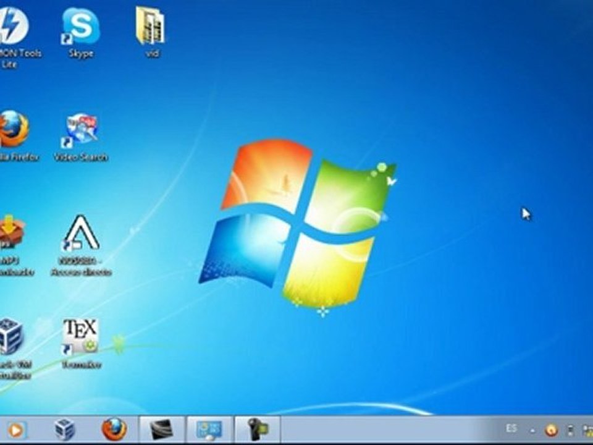
Task: Open the triangle-A logo desktop shortcut
Action: coord(80,233)
